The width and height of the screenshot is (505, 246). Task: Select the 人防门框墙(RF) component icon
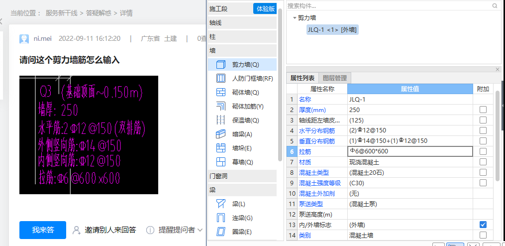point(220,78)
